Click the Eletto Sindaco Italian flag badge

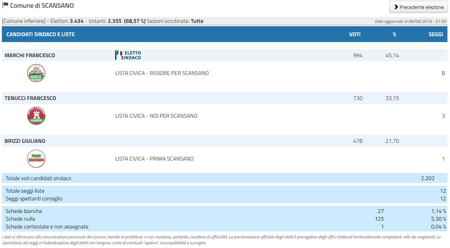pyautogui.click(x=128, y=55)
